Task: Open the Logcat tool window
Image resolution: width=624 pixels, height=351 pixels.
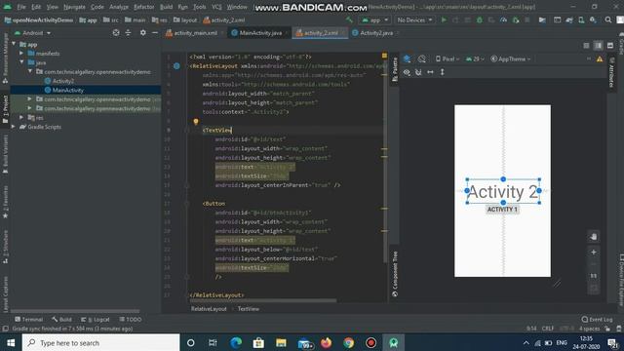Action: pyautogui.click(x=96, y=319)
